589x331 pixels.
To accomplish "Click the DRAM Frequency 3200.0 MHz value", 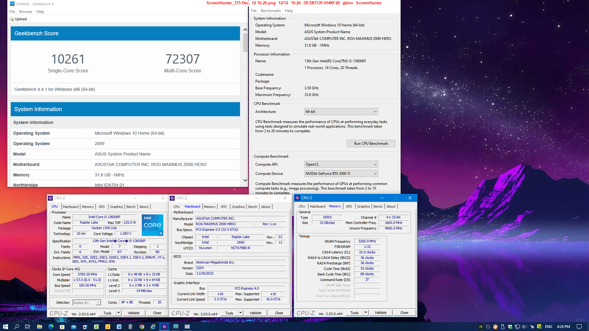I will 367,241.
